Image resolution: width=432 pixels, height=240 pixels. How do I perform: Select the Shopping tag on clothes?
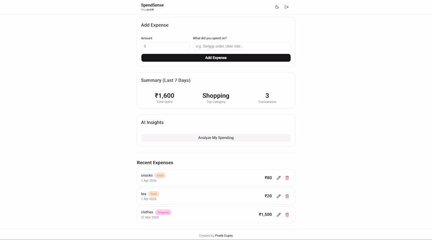coord(163,213)
